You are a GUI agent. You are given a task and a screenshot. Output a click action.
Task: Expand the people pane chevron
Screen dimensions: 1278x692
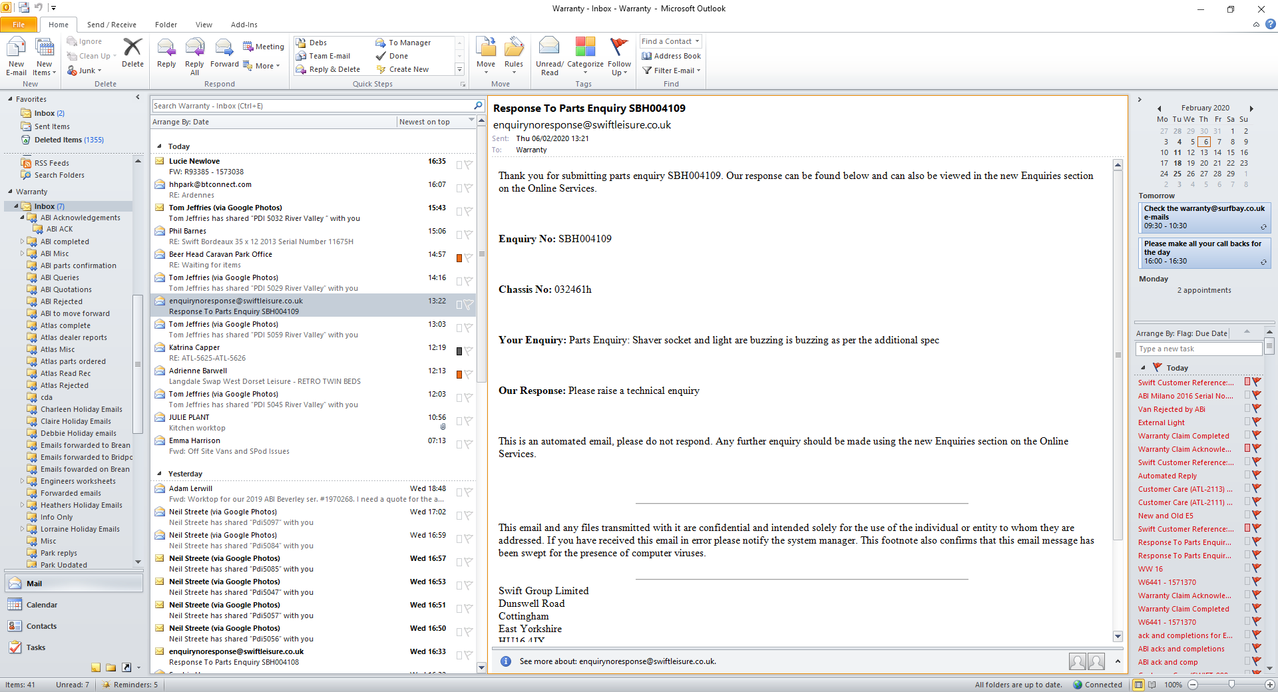pyautogui.click(x=1118, y=661)
